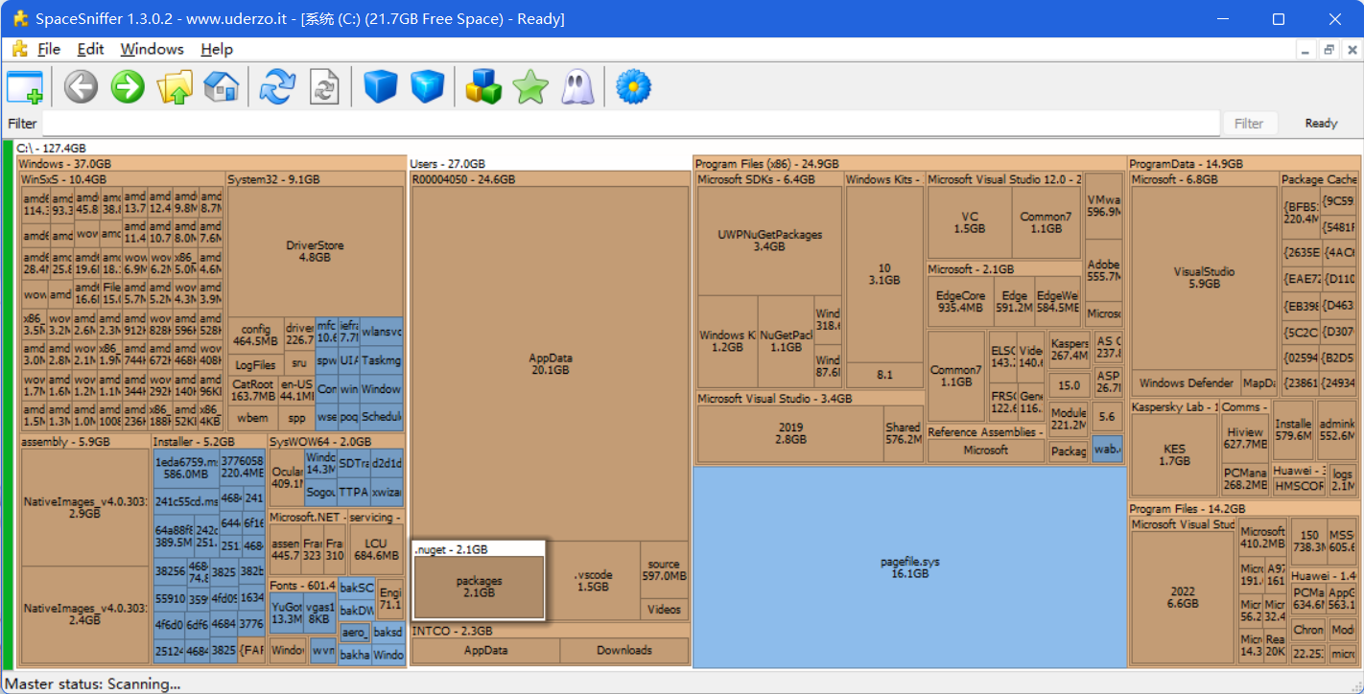Click the blue flower Donate icon
Viewport: 1364px width, 694px height.
633,87
